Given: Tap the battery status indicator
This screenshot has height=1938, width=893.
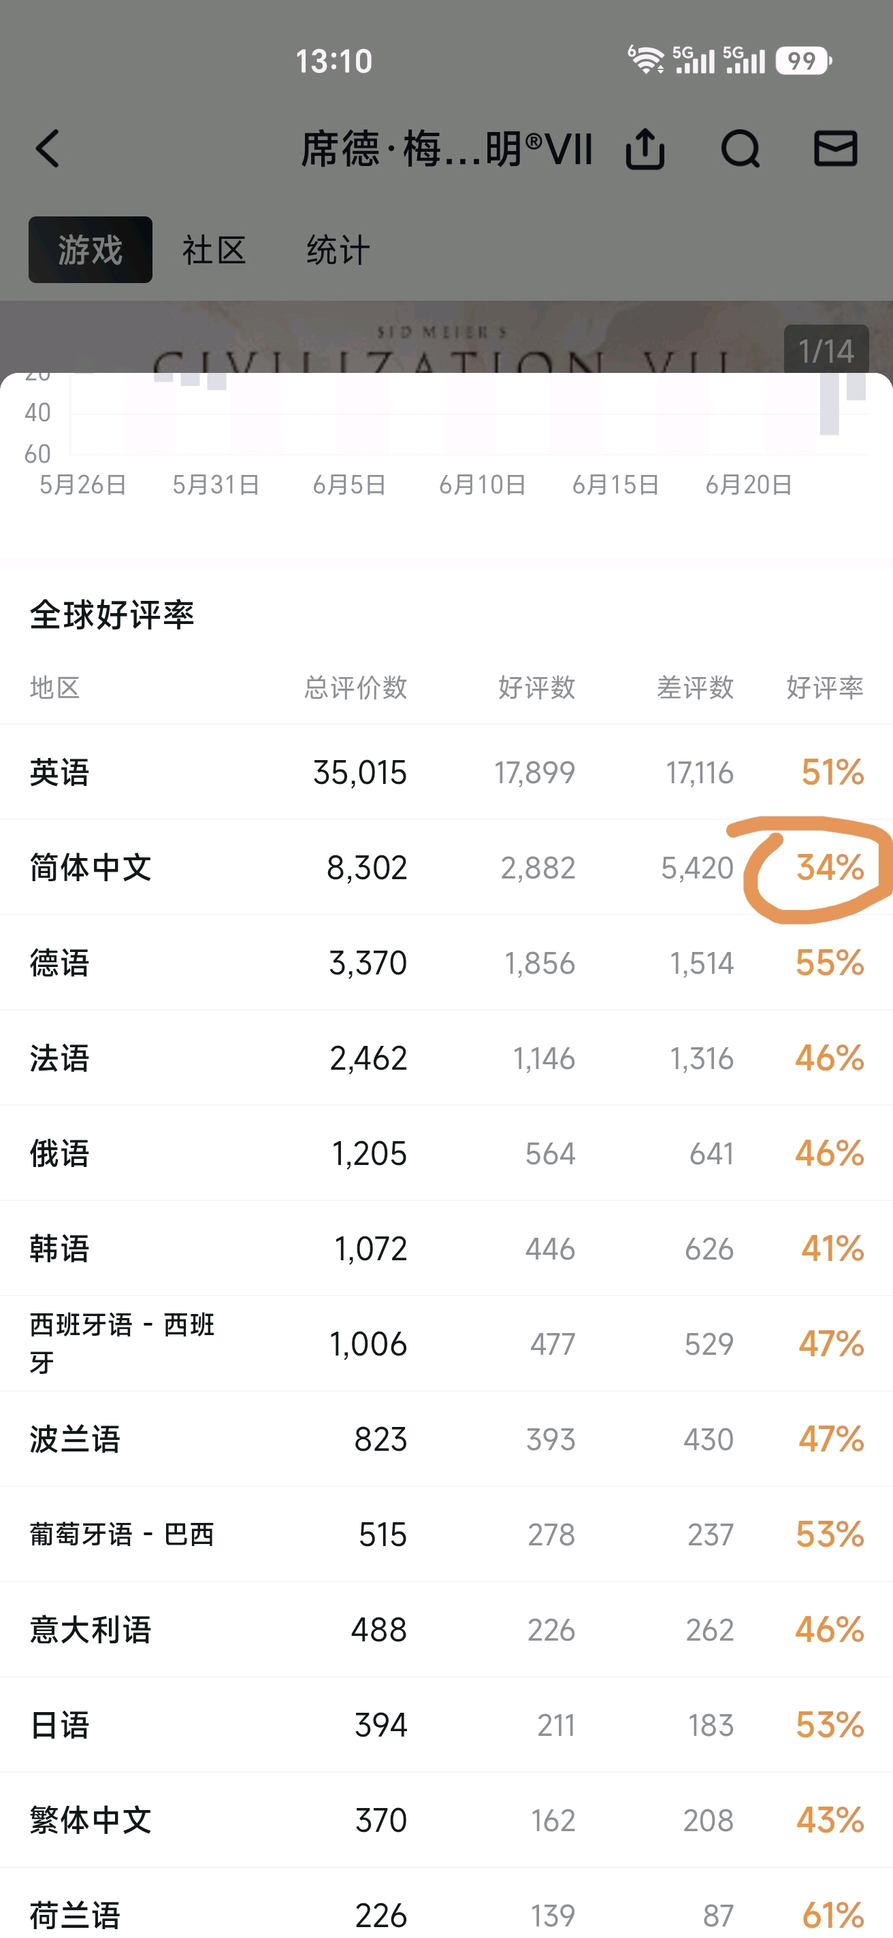Looking at the screenshot, I should 805,60.
